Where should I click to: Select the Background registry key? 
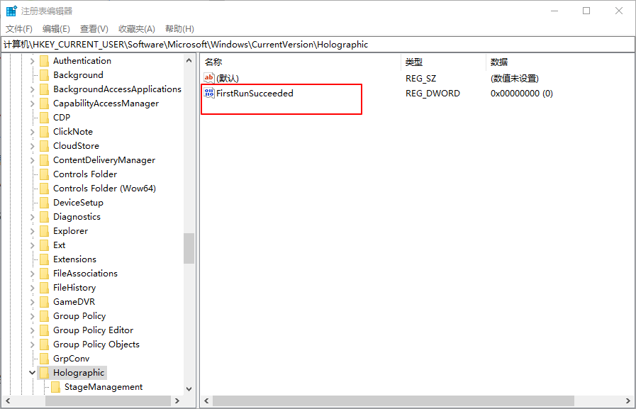(x=78, y=75)
